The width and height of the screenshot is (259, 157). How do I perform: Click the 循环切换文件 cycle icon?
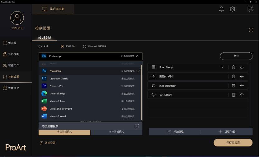coord(153,95)
